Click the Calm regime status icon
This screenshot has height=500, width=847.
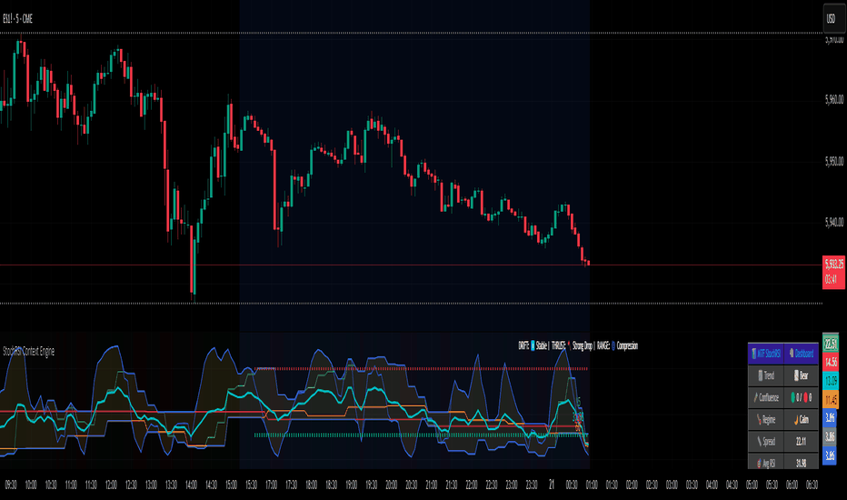pyautogui.click(x=796, y=420)
